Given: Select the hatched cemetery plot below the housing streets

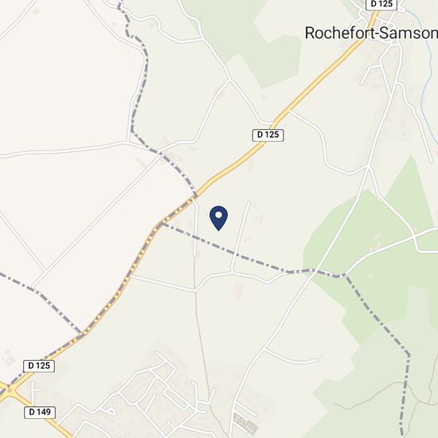Looking at the screenshot, I should click(x=245, y=423).
